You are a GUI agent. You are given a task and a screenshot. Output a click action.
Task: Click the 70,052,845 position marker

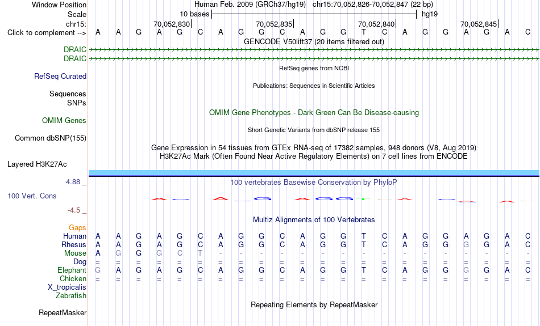click(x=479, y=24)
